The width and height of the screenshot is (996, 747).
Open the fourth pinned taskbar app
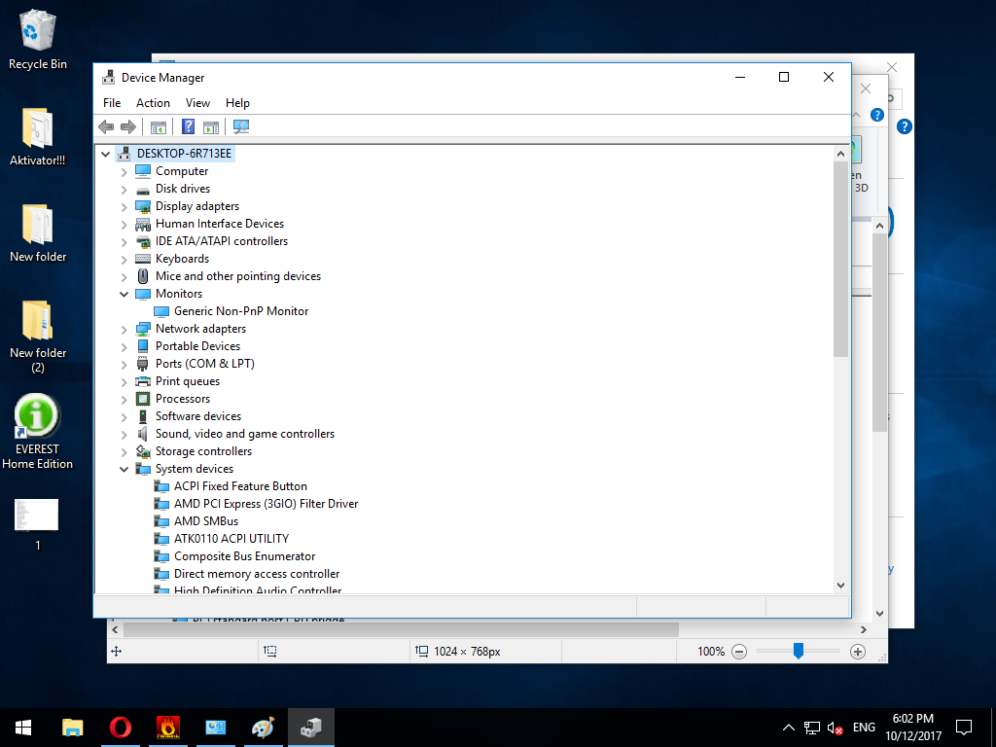[x=215, y=728]
